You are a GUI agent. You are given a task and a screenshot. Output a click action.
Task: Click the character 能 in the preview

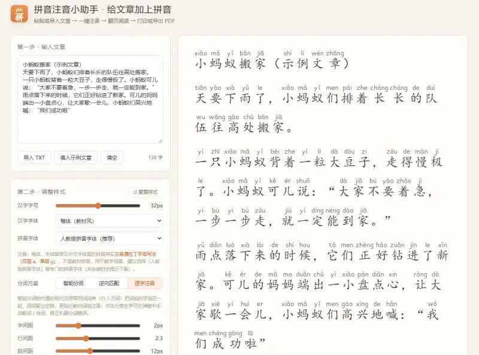coord(333,221)
